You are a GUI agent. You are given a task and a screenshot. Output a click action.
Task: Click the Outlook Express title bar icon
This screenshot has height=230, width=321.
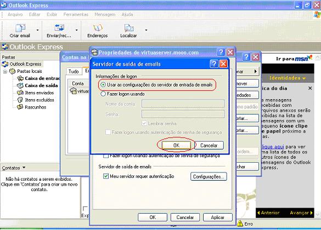pyautogui.click(x=4, y=5)
